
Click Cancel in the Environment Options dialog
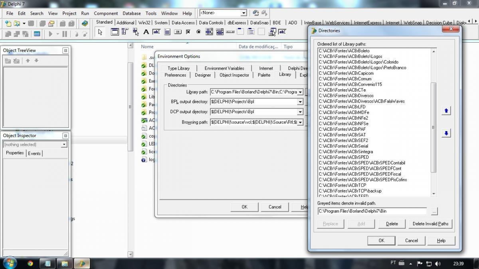coord(275,207)
